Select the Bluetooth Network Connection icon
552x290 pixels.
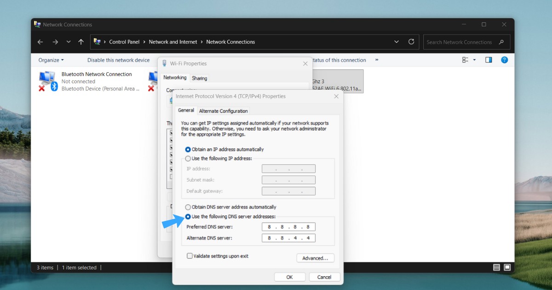(x=48, y=81)
